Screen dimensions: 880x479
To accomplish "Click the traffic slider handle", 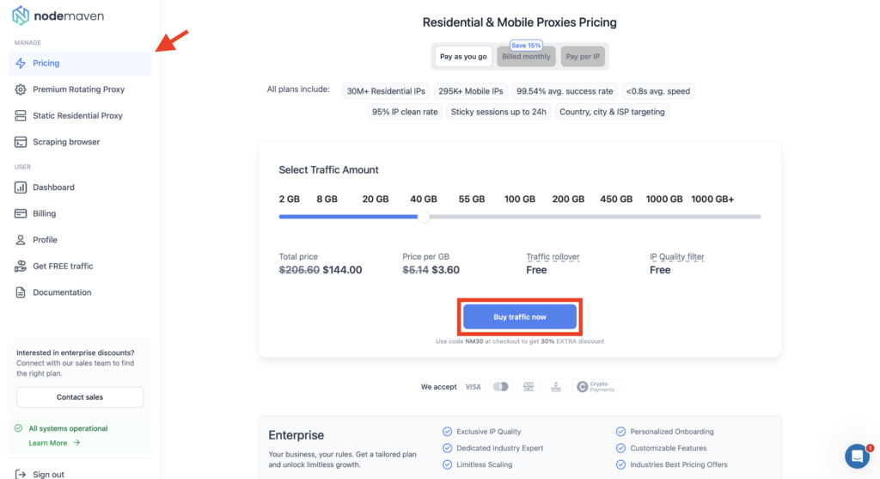I will [x=424, y=217].
